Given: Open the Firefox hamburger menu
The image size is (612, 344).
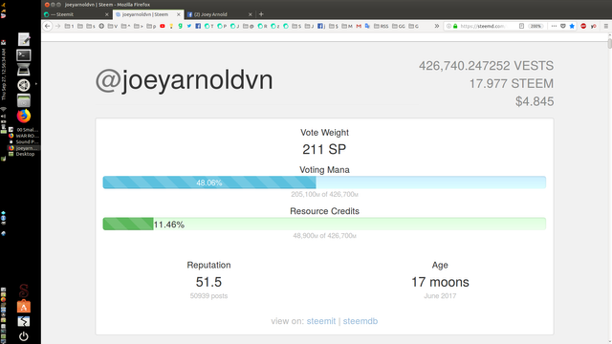Looking at the screenshot, I should [x=605, y=26].
